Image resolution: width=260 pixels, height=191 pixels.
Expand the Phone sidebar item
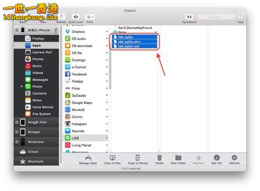point(22,86)
